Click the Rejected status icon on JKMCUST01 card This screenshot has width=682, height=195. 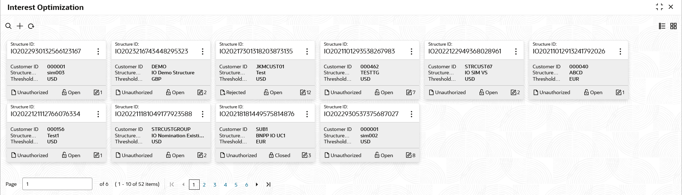223,92
